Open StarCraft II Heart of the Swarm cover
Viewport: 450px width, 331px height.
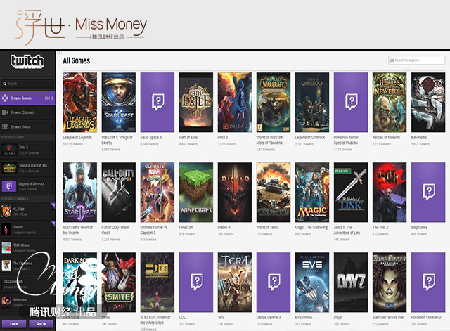[79, 192]
